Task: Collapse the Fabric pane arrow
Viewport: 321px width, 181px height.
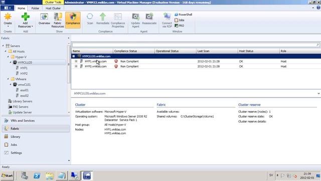Action: pyautogui.click(x=68, y=38)
